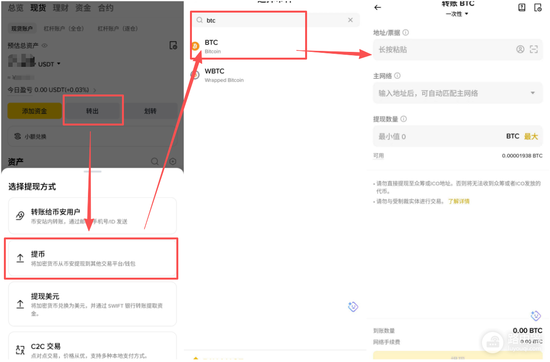This screenshot has height=362, width=550.
Task: Tap 最大 to fill maximum amount
Action: coord(531,136)
